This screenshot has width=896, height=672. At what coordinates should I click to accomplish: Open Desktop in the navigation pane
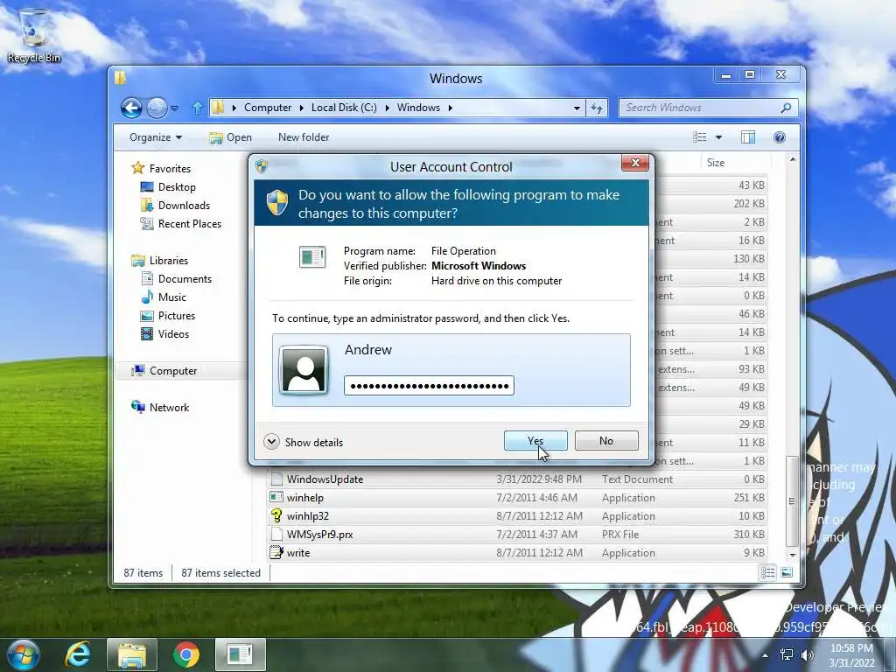coord(168,187)
